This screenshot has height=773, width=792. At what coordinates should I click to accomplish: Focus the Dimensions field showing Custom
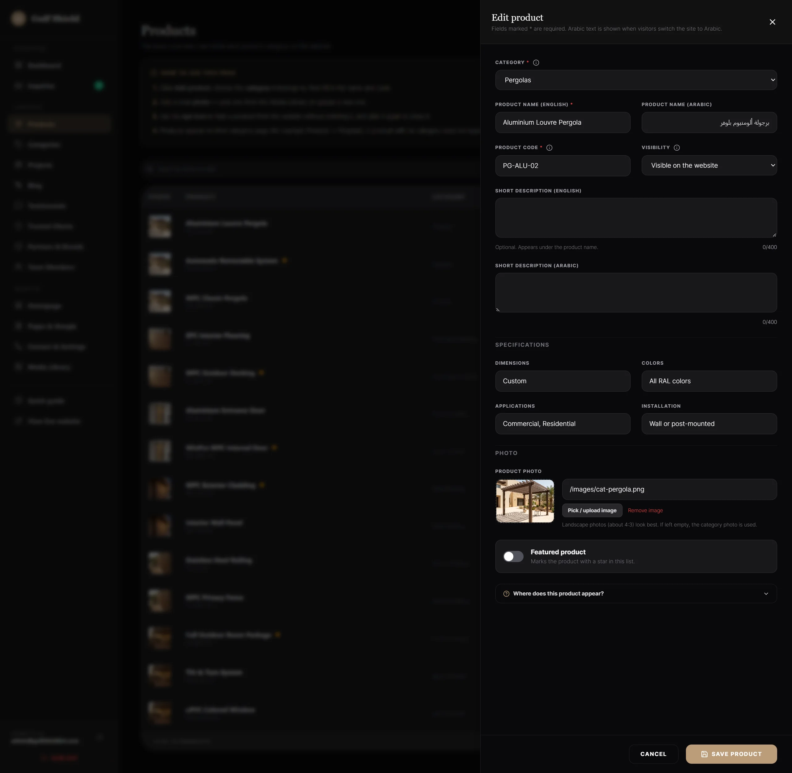pos(563,381)
